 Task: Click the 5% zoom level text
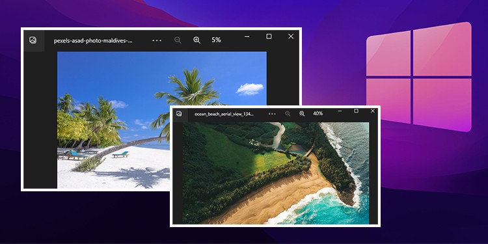point(216,40)
